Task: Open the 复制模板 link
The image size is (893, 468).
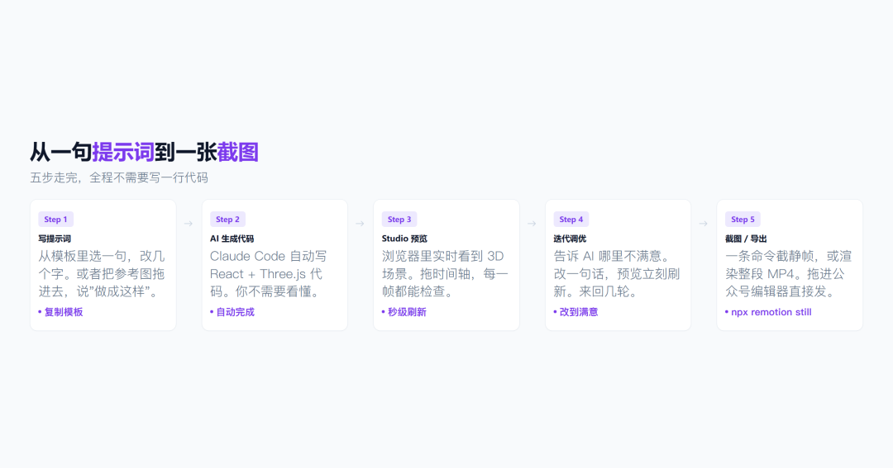Action: coord(60,312)
